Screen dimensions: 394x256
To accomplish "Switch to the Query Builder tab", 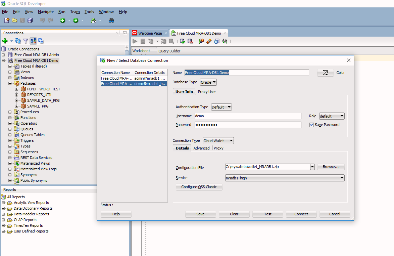I will [169, 51].
